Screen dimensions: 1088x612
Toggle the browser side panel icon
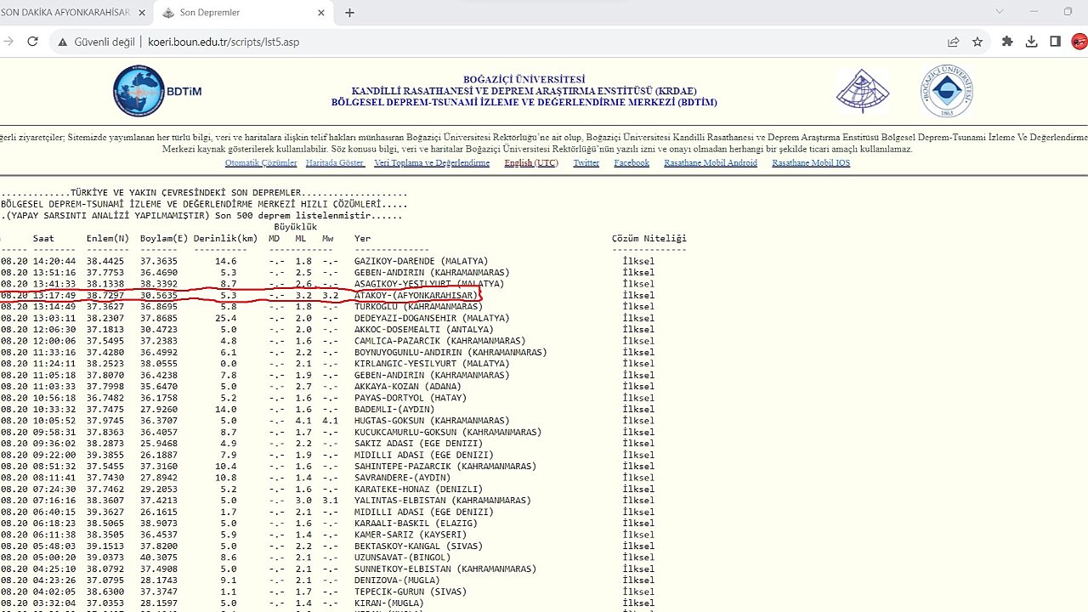[1055, 42]
